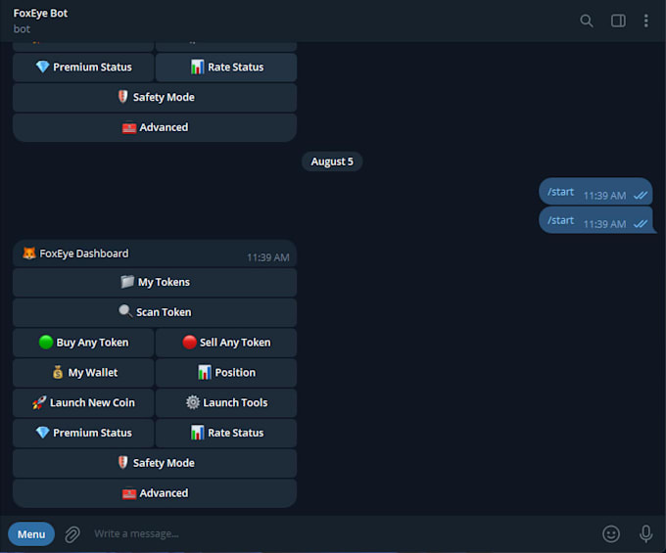Viewport: 666px width, 553px height.
Task: Open the Position button
Action: point(226,373)
